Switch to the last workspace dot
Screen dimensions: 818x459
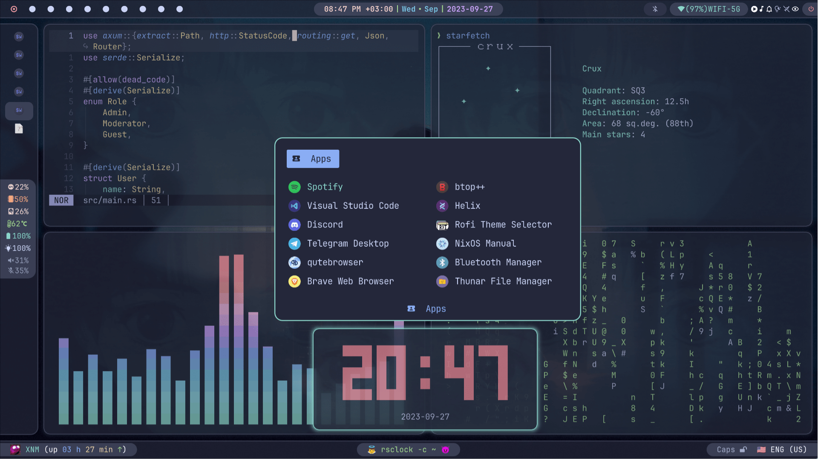(x=179, y=9)
